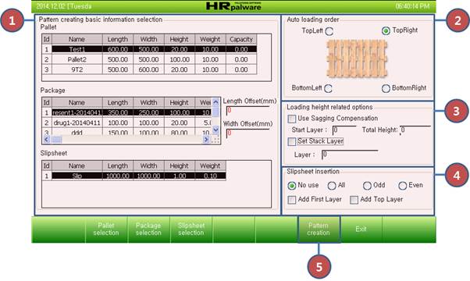Open Pallet selection

point(106,229)
